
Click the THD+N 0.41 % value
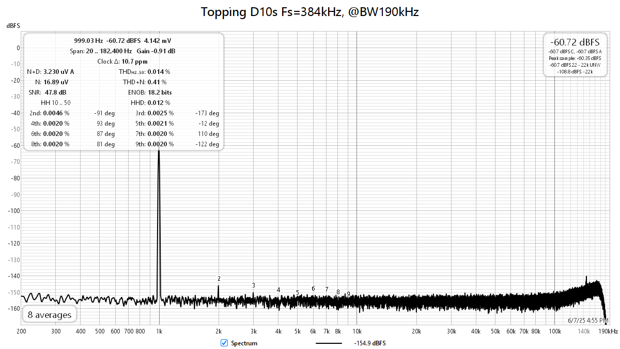coord(157,82)
